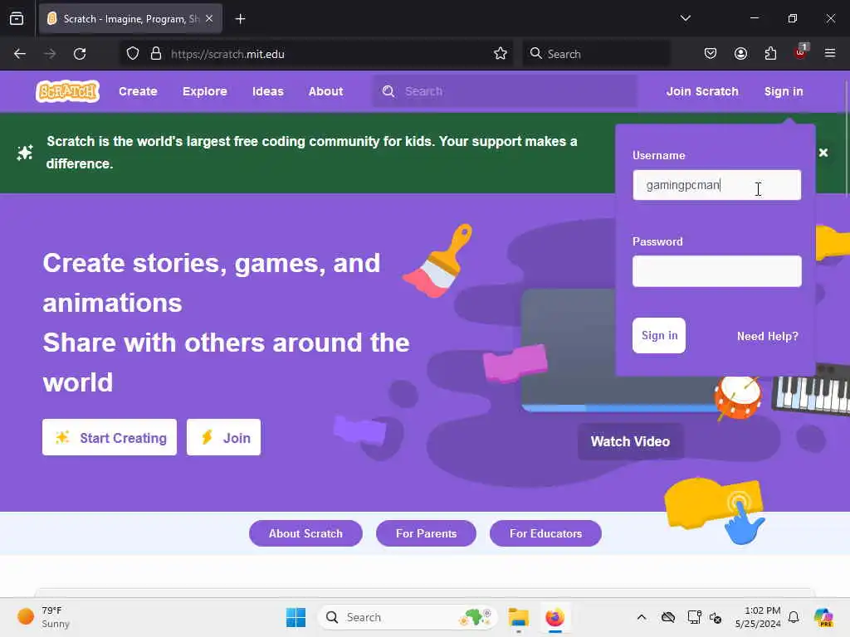Screen dimensions: 850x637
Task: Open the For Educators link
Action: point(545,533)
